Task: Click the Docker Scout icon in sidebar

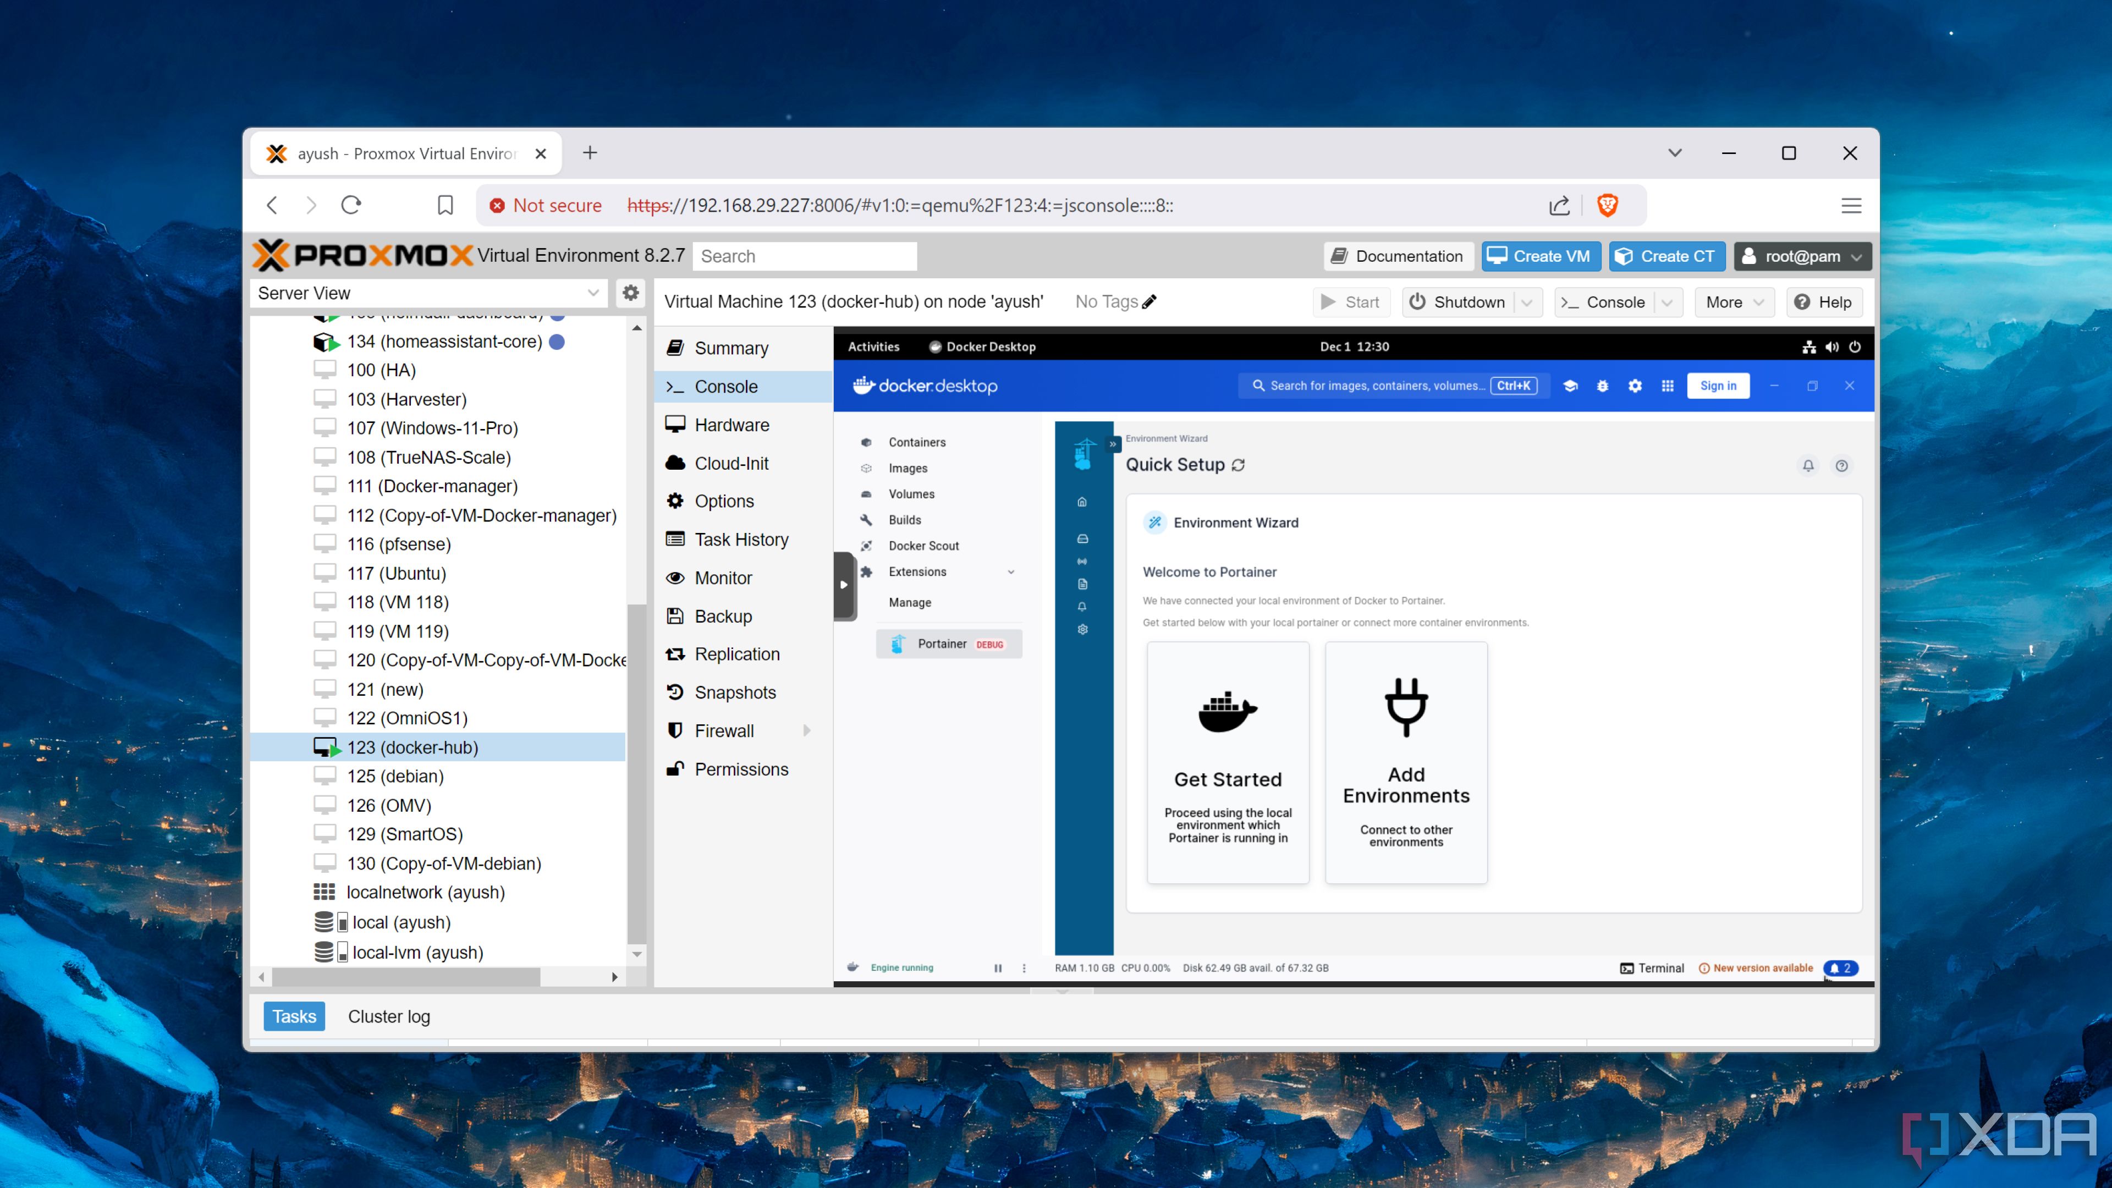Action: coord(867,544)
